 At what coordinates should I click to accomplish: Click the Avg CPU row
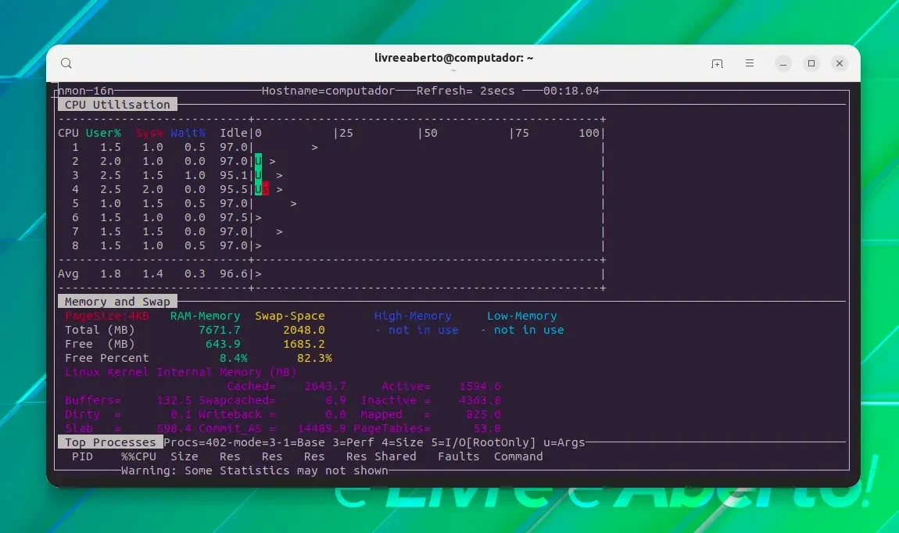click(x=331, y=274)
